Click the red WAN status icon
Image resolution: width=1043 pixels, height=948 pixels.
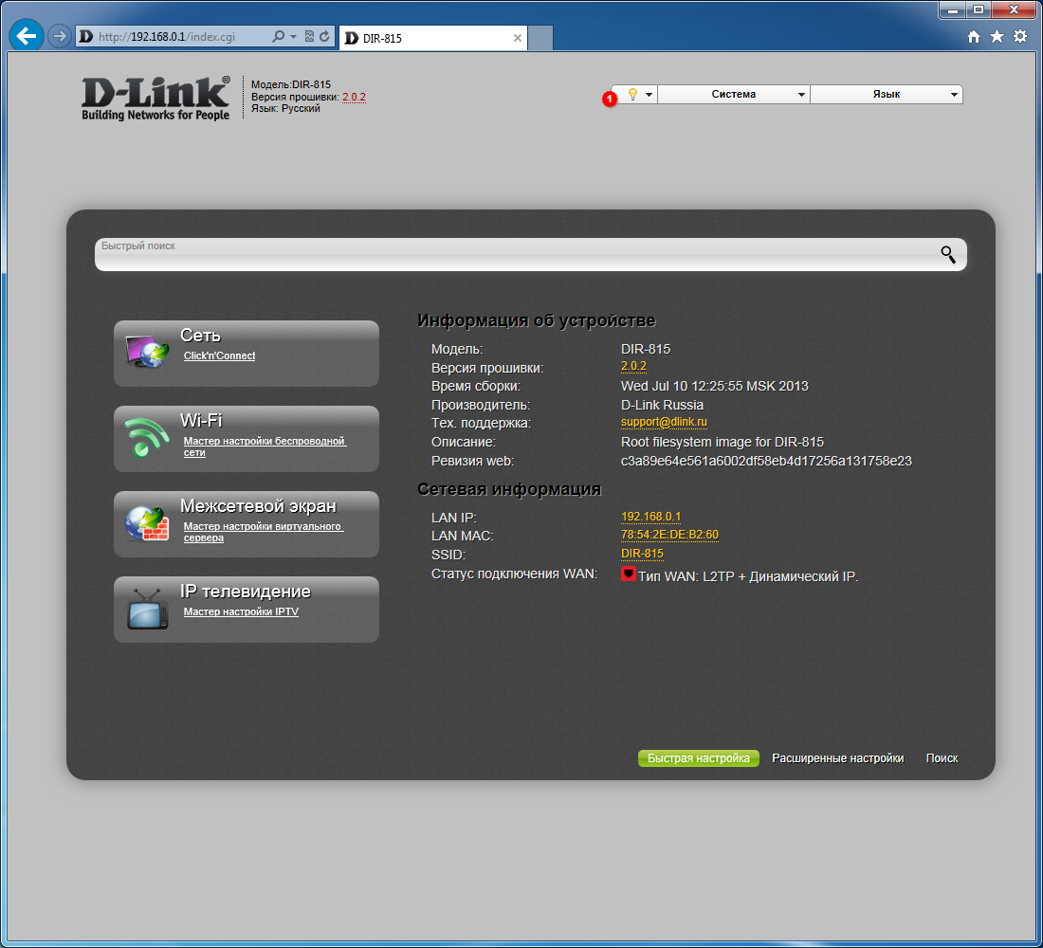[x=628, y=574]
